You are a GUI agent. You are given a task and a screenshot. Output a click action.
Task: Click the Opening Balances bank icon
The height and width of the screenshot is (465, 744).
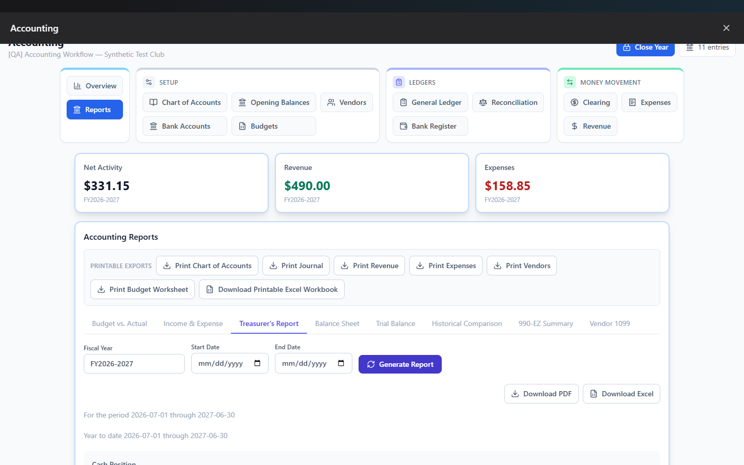click(242, 102)
